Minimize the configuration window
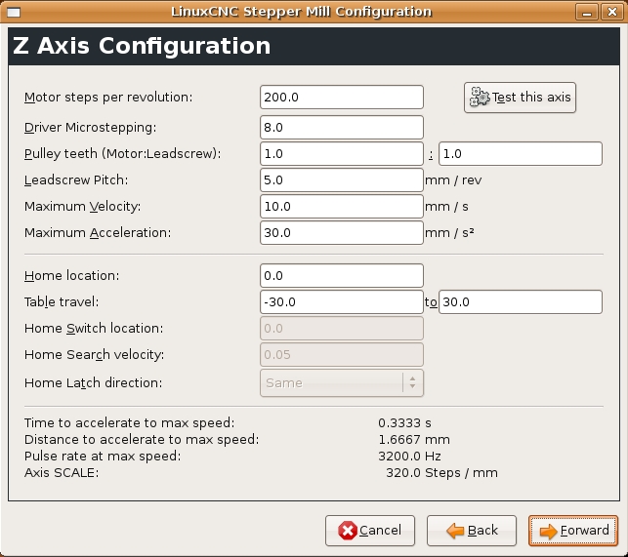This screenshot has width=628, height=557. click(x=587, y=12)
